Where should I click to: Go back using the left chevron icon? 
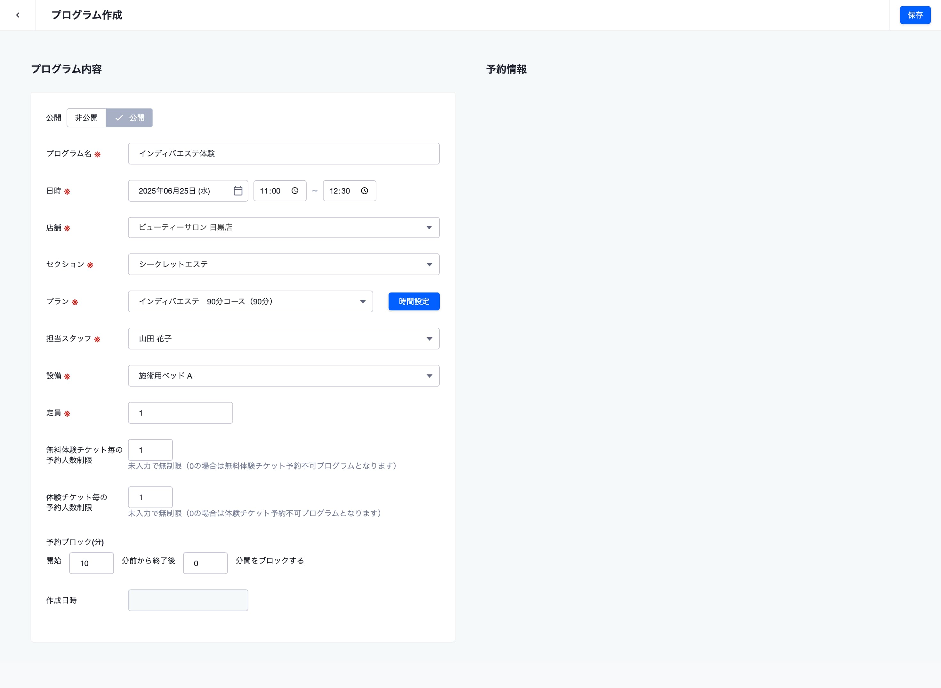18,15
